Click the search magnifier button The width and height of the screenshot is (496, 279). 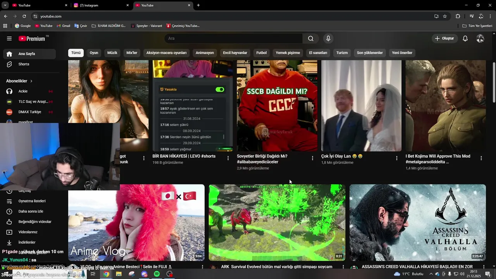point(311,38)
